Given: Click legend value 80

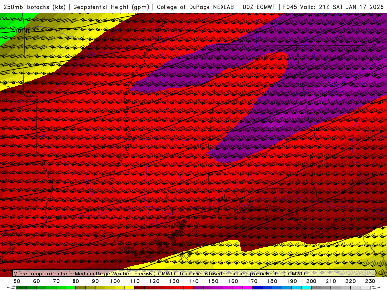Looking at the screenshot, I should coord(76,281).
